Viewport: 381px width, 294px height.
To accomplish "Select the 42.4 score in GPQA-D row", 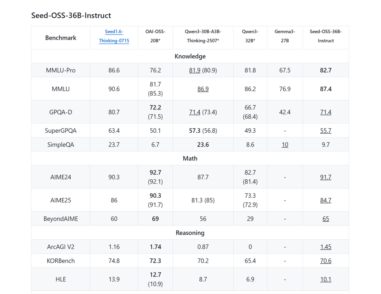I will (285, 112).
